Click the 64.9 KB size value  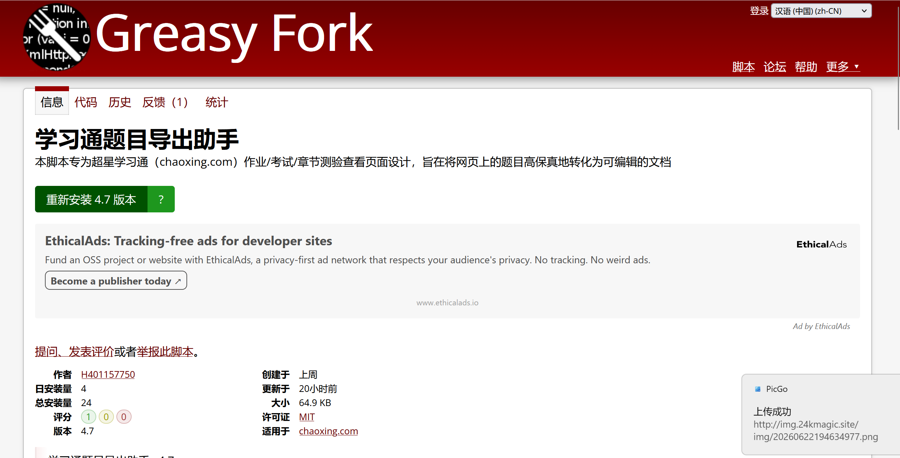click(x=315, y=403)
